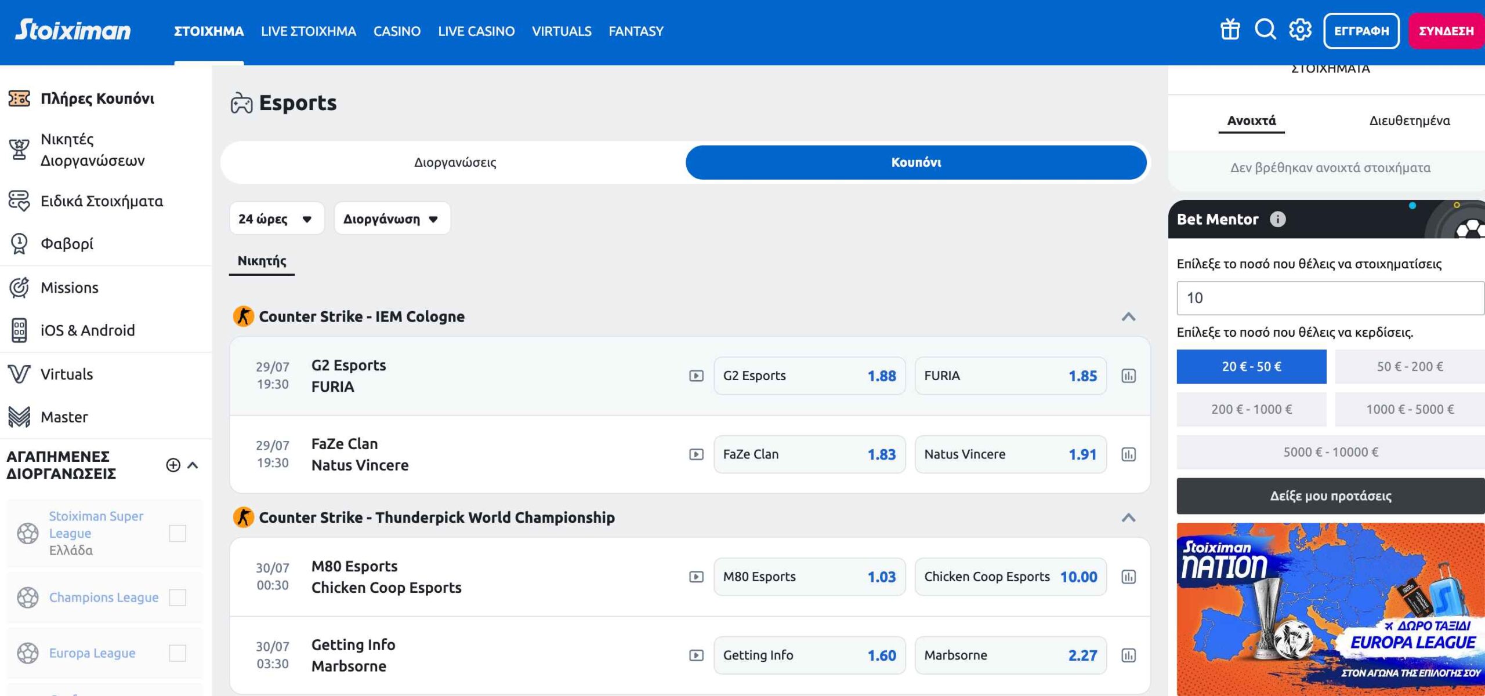Bet on Chicken Coop Esports at 10.00
1485x696 pixels.
pyautogui.click(x=1010, y=577)
